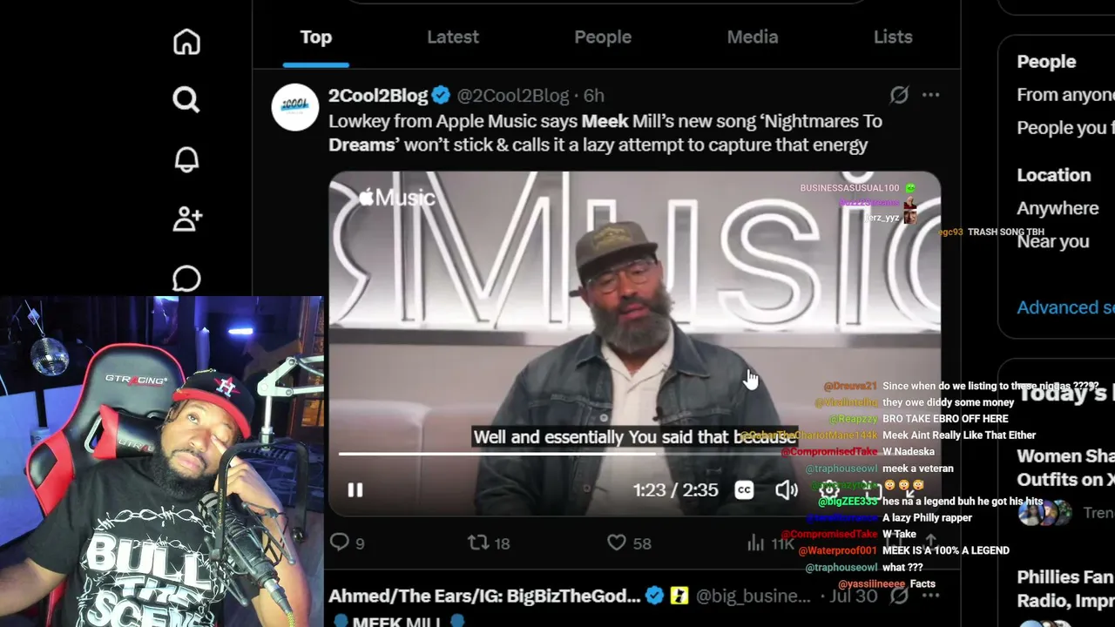Select the Anywhere location option
This screenshot has height=627, width=1115.
(x=1058, y=208)
